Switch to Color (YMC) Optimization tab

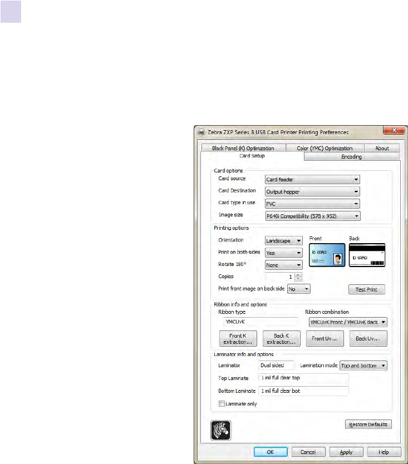pos(325,148)
